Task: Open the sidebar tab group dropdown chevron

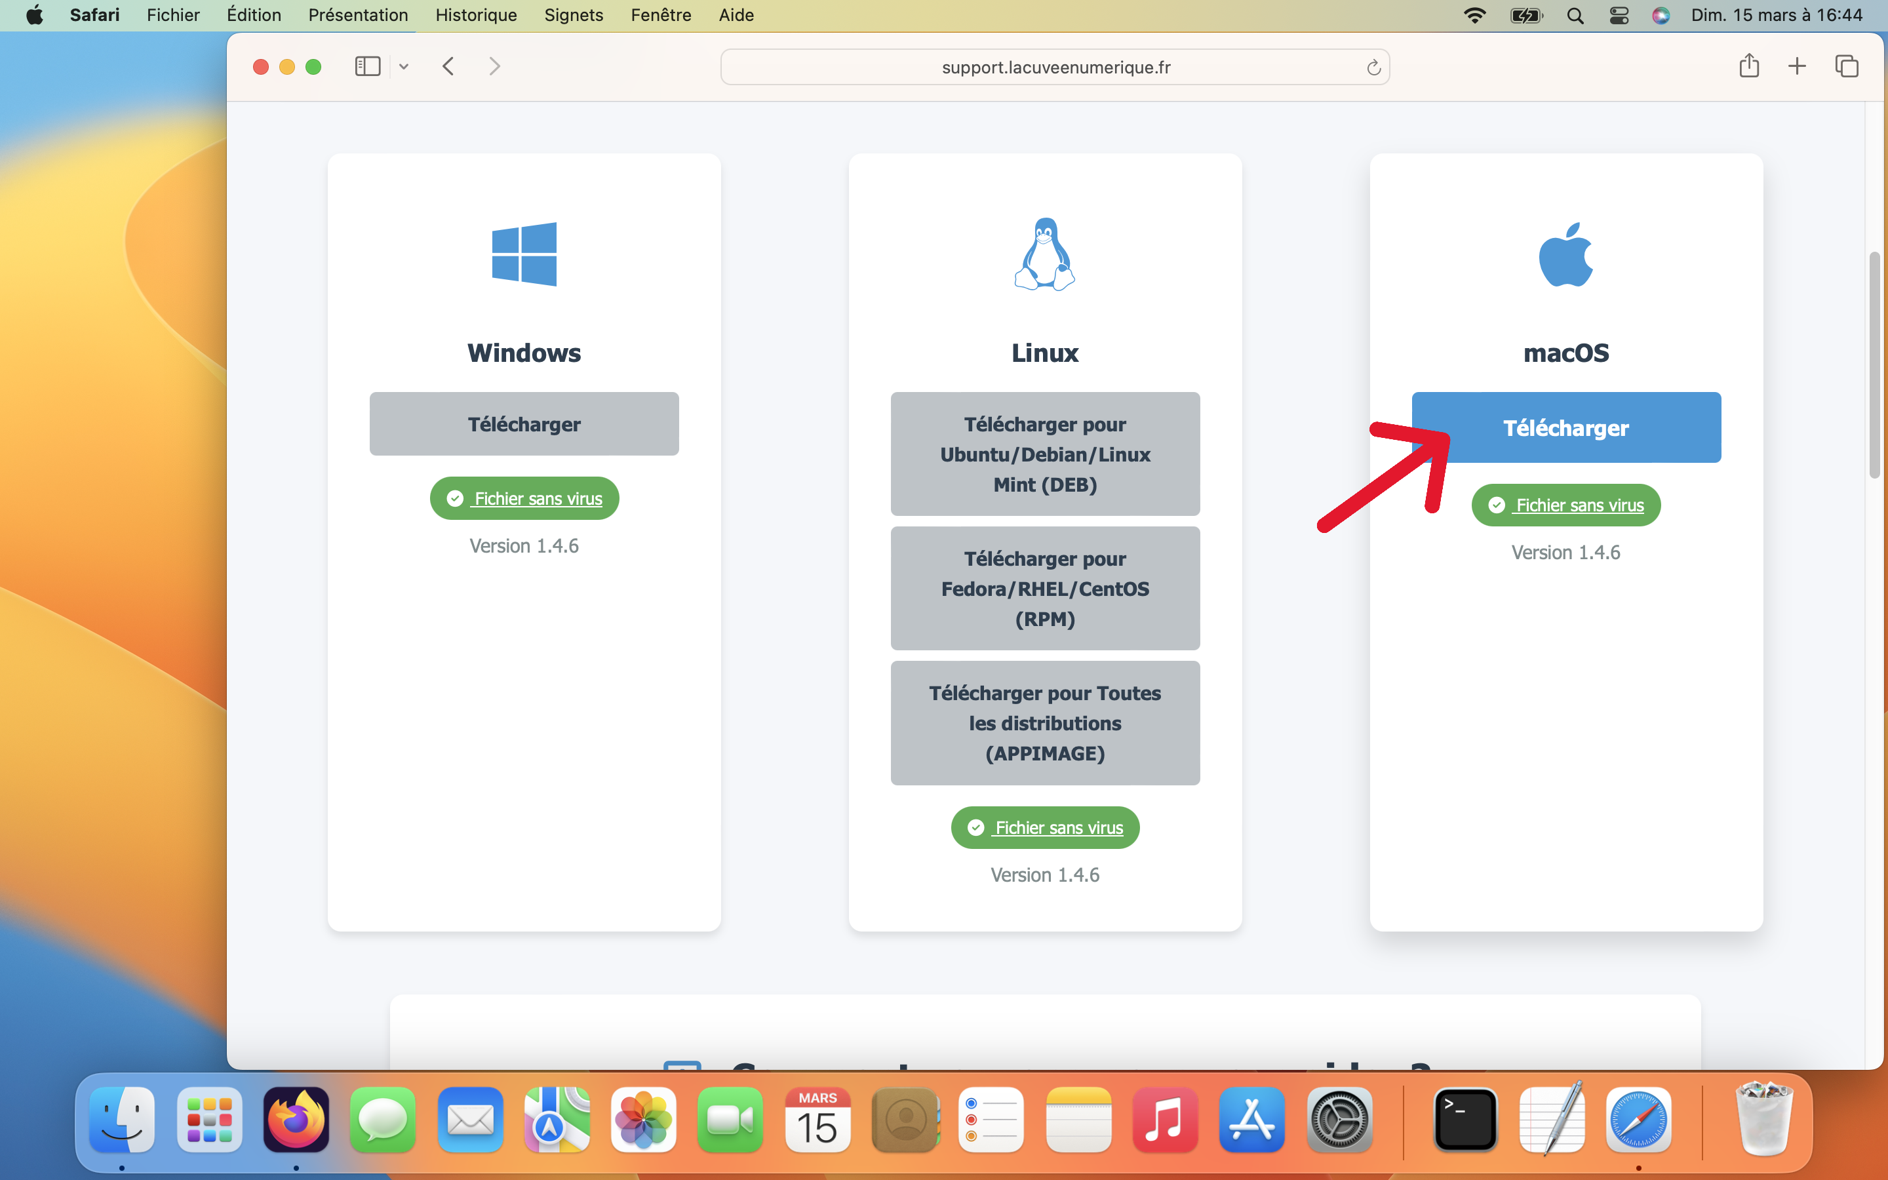Action: click(403, 67)
